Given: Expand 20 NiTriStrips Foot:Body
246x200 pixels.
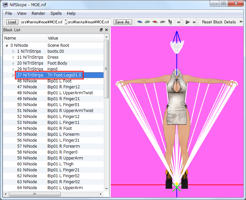Looking at the screenshot, I should coord(13,63).
